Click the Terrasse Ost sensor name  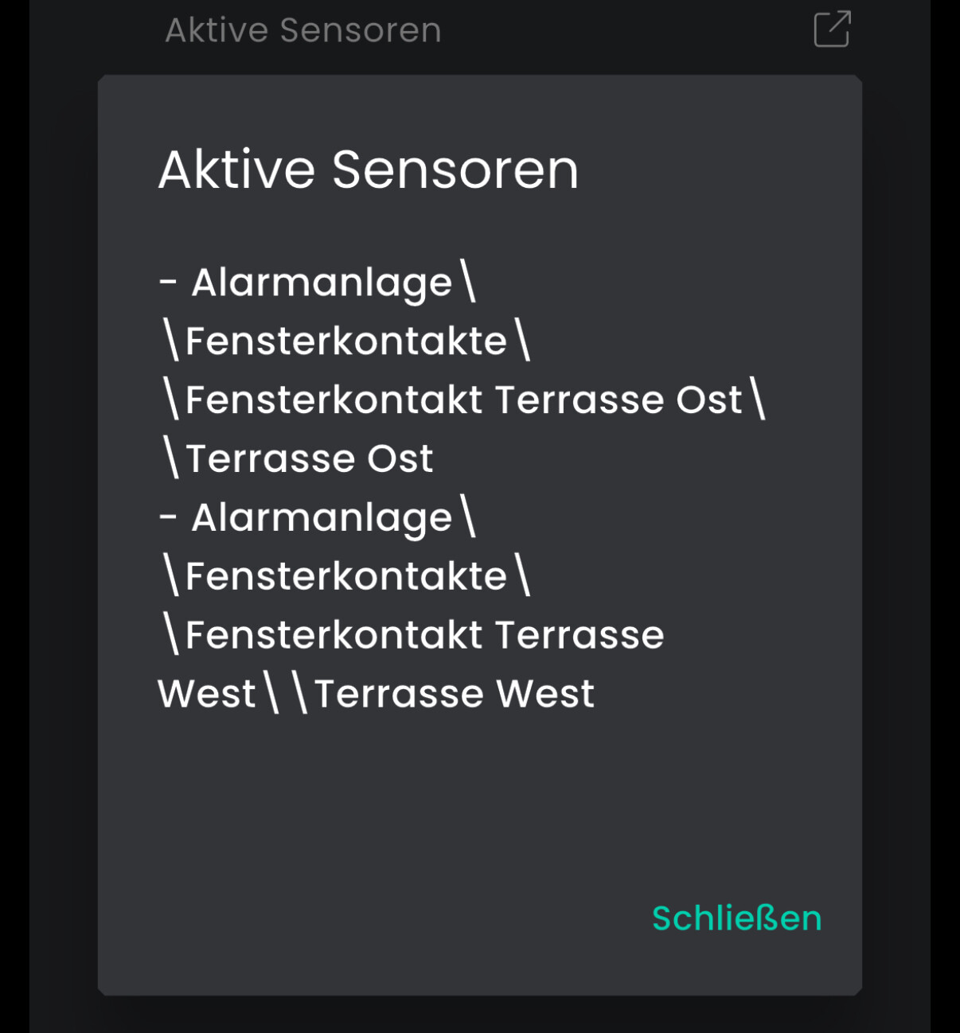(x=309, y=458)
